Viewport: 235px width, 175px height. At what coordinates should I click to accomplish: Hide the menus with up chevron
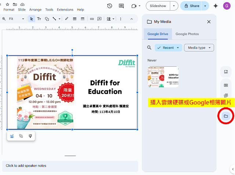[131, 19]
